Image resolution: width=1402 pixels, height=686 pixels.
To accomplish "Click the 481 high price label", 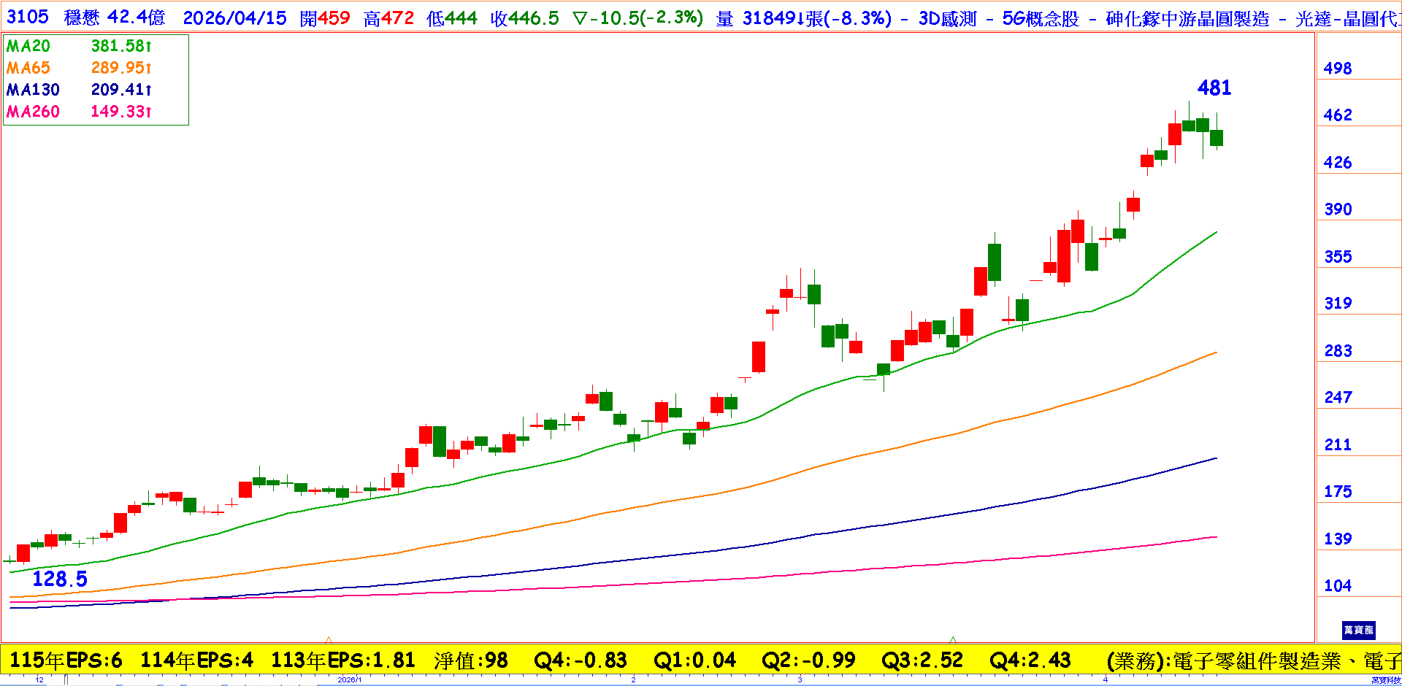I will point(1214,88).
